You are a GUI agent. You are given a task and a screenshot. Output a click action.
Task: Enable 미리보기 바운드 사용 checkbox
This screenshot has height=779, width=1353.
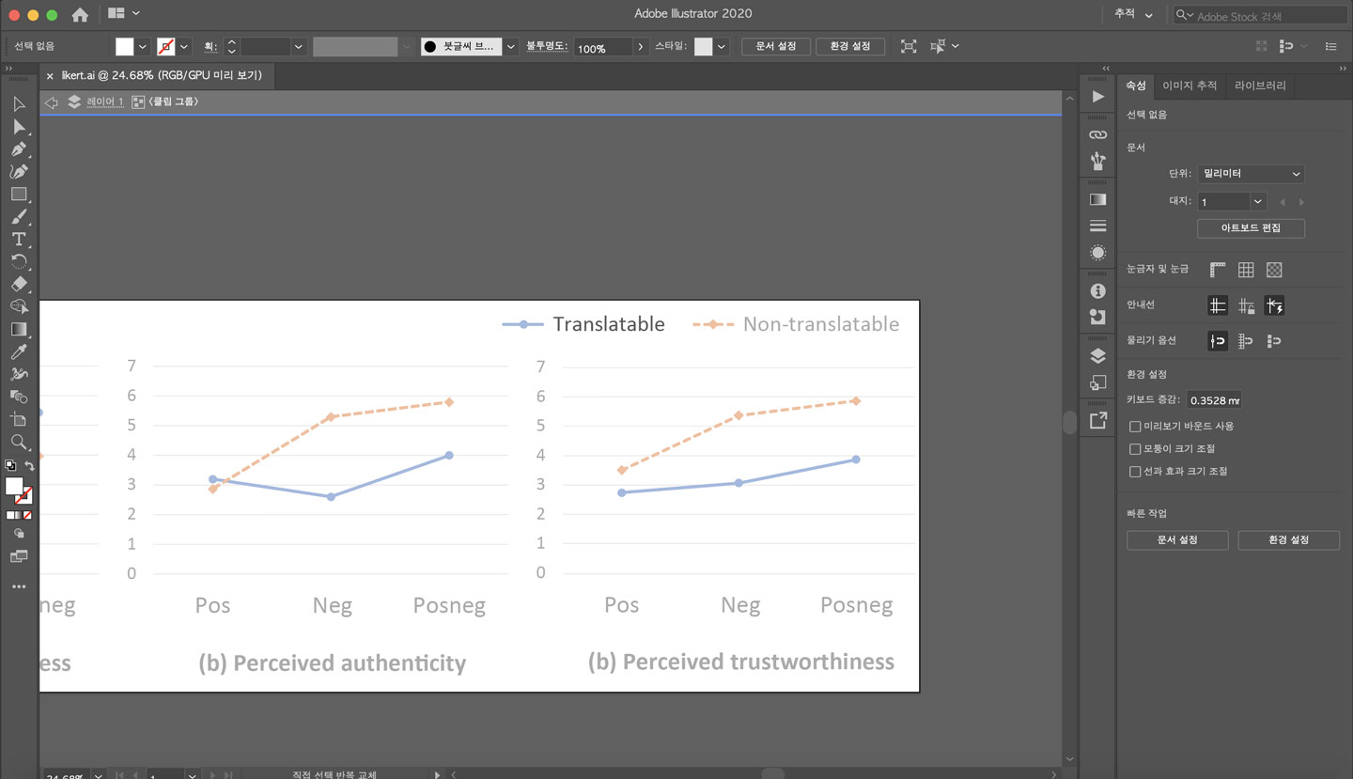pos(1135,427)
